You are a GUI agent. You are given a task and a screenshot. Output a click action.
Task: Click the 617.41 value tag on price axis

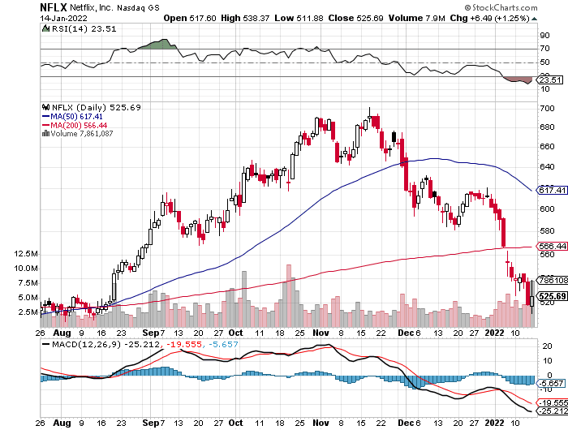click(x=552, y=190)
